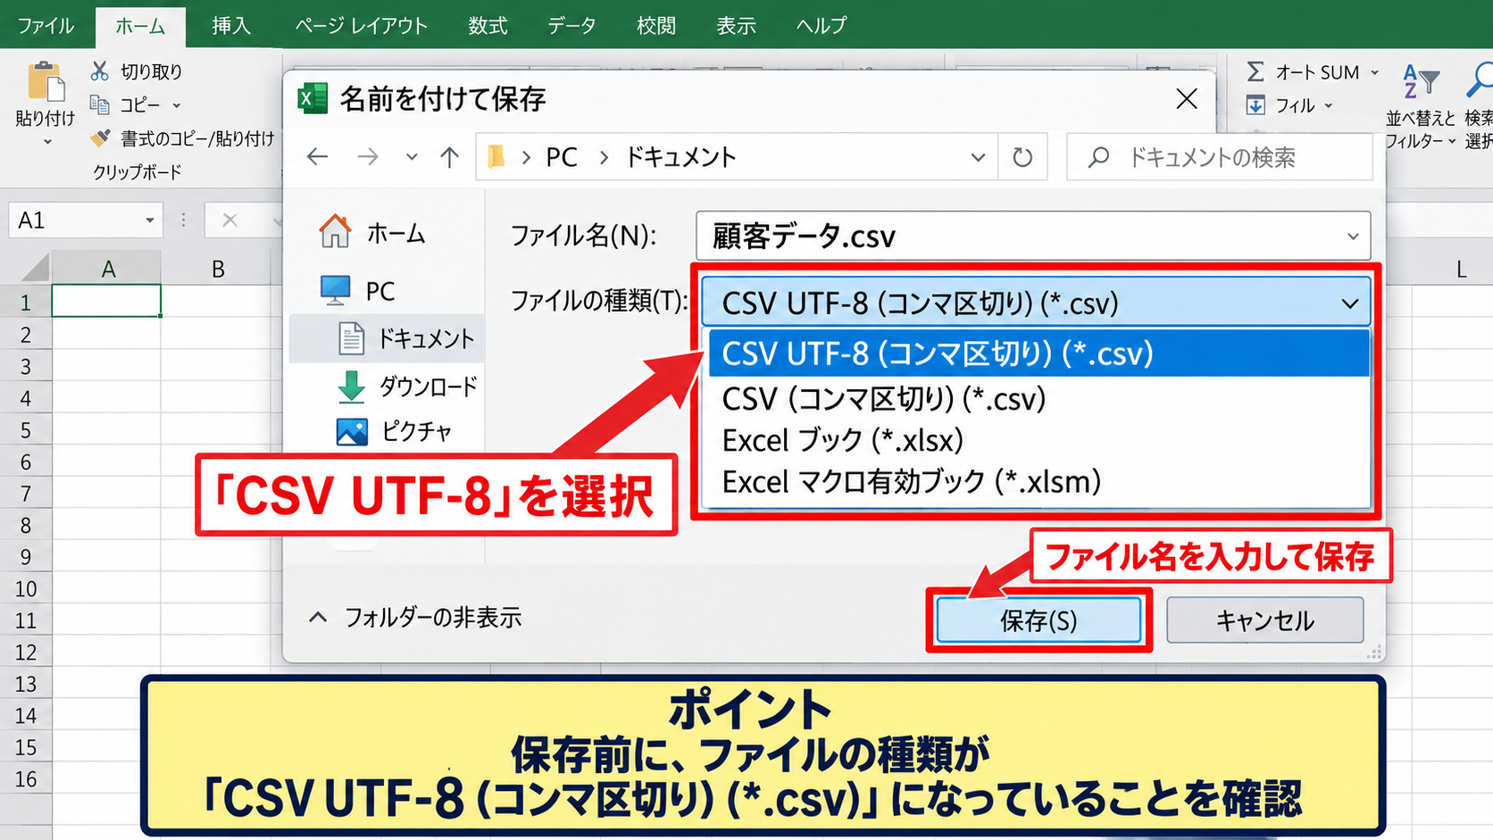Expand the address bar path dropdown
This screenshot has width=1493, height=840.
click(978, 157)
